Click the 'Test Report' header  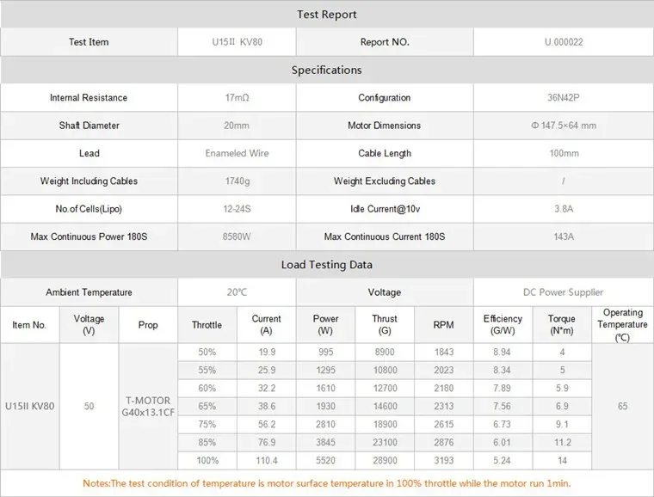(327, 15)
